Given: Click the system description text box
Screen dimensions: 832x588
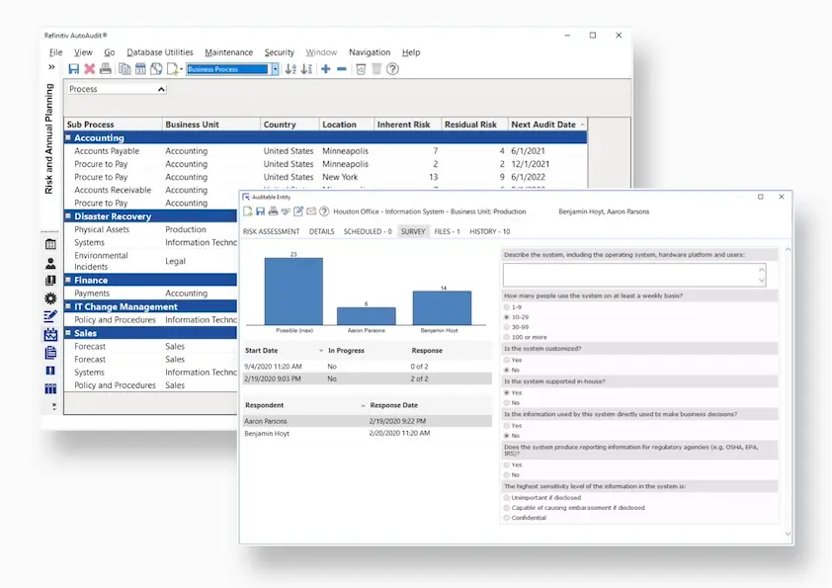Looking at the screenshot, I should coord(634,275).
